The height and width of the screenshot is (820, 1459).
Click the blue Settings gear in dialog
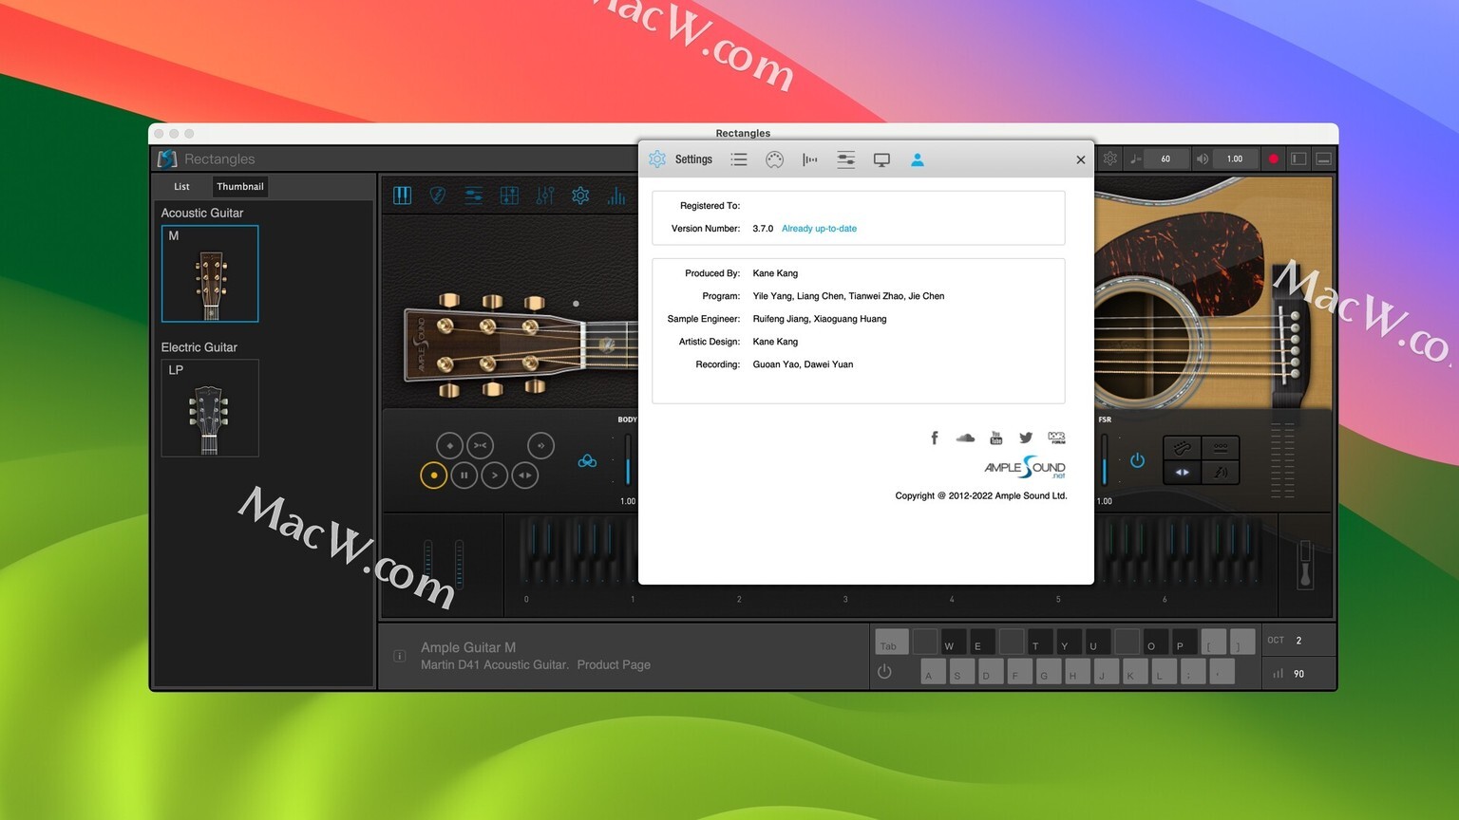click(x=657, y=159)
